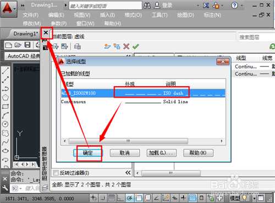Screen dimensions: 275x203
Task: Click the Save floppy disk icon
Action: [28, 45]
